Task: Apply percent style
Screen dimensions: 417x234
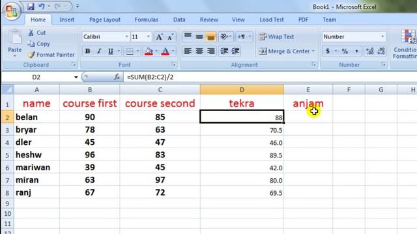Action: click(345, 51)
